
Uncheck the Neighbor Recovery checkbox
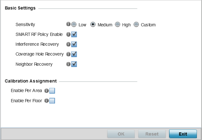point(74,64)
